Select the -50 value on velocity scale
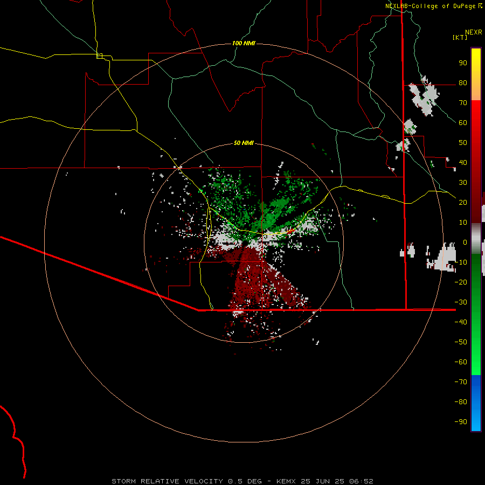This screenshot has height=485, width=485. (x=461, y=342)
